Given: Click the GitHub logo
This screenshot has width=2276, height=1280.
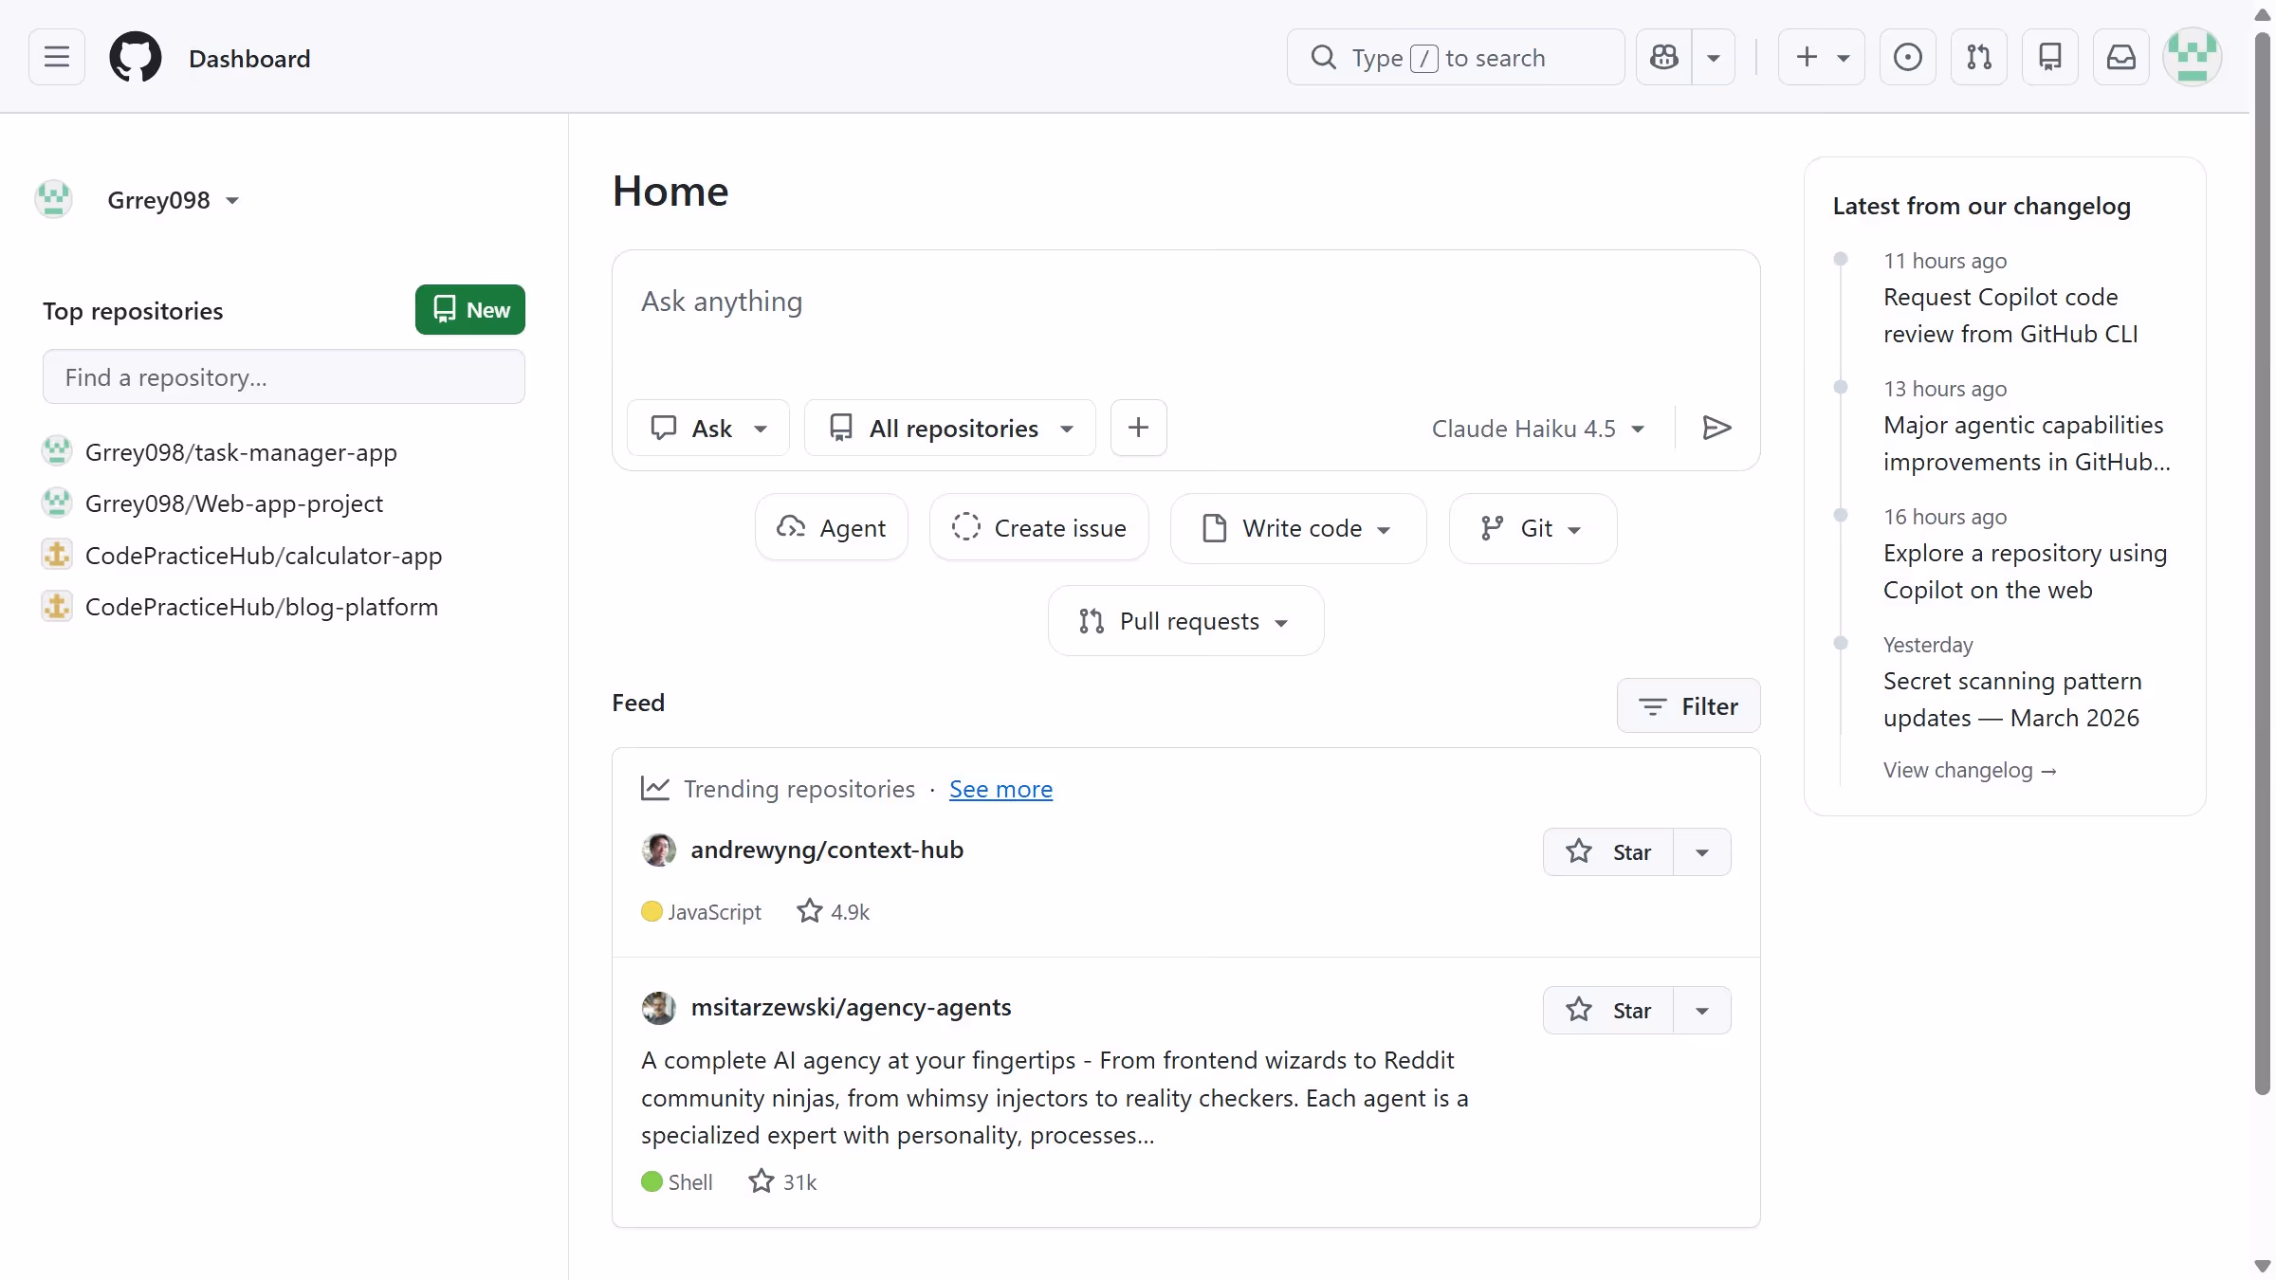Looking at the screenshot, I should pyautogui.click(x=136, y=57).
